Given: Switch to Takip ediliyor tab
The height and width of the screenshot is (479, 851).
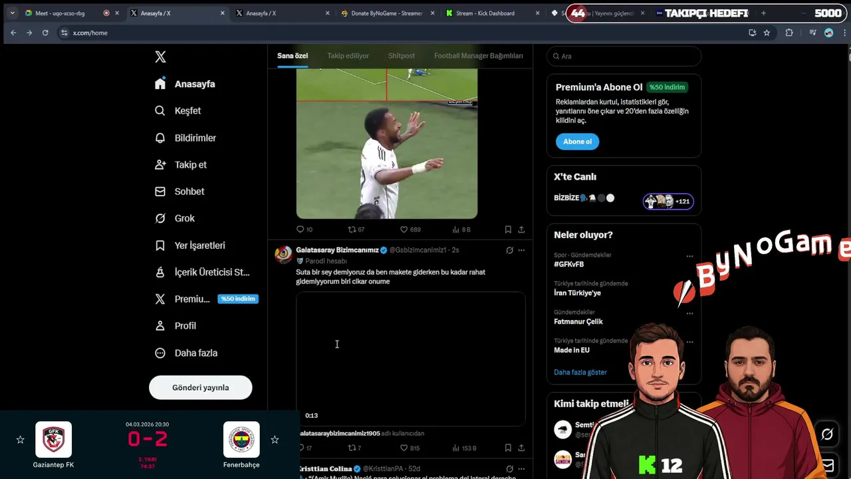Looking at the screenshot, I should pyautogui.click(x=348, y=56).
